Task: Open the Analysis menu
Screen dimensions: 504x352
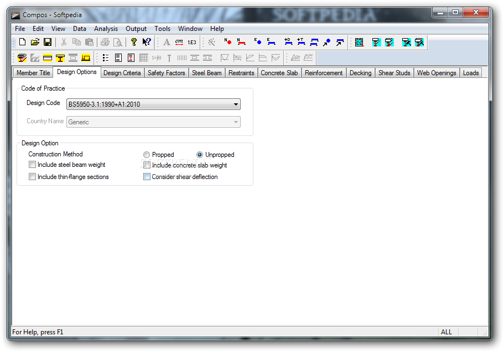Action: tap(106, 29)
